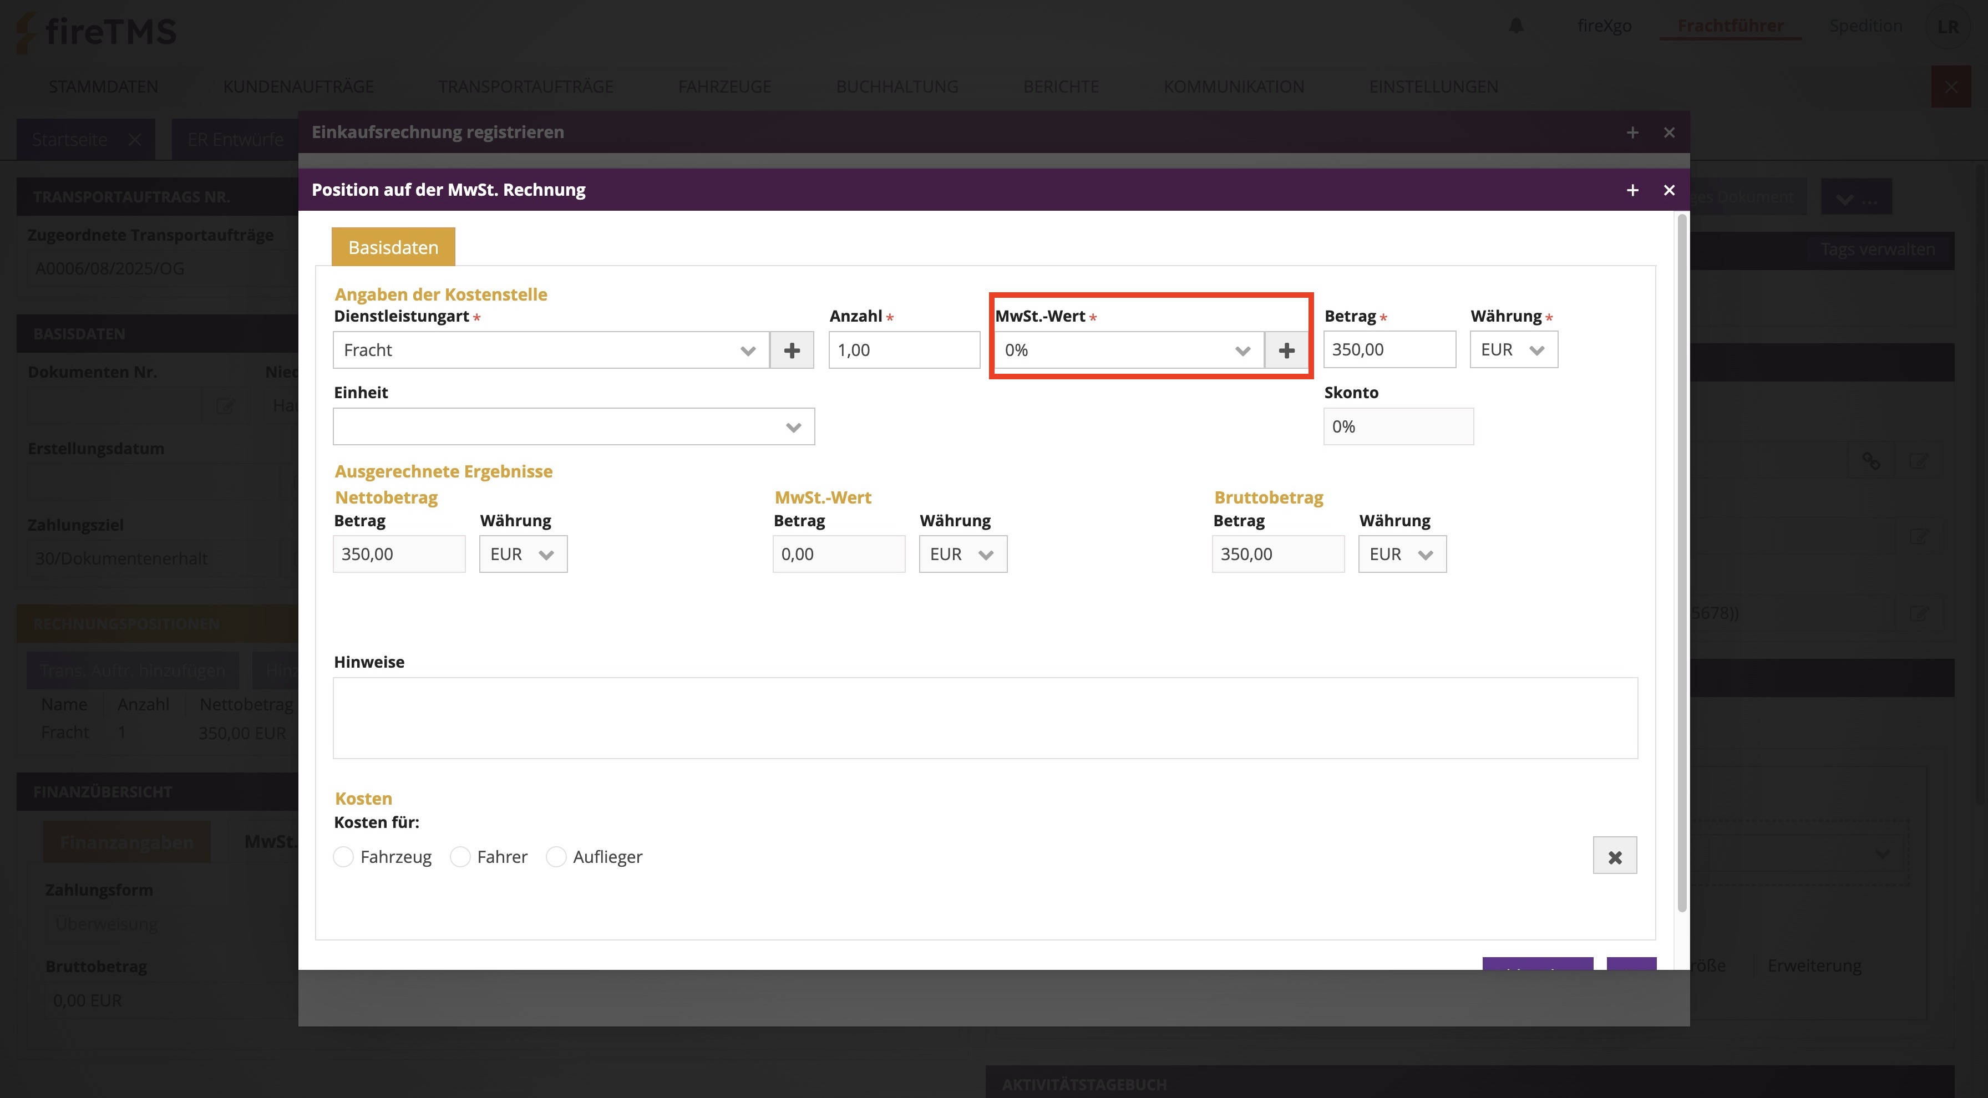Click the Finanzangaben tab in Finanzübersicht
Image resolution: width=1988 pixels, height=1098 pixels.
pyautogui.click(x=126, y=842)
